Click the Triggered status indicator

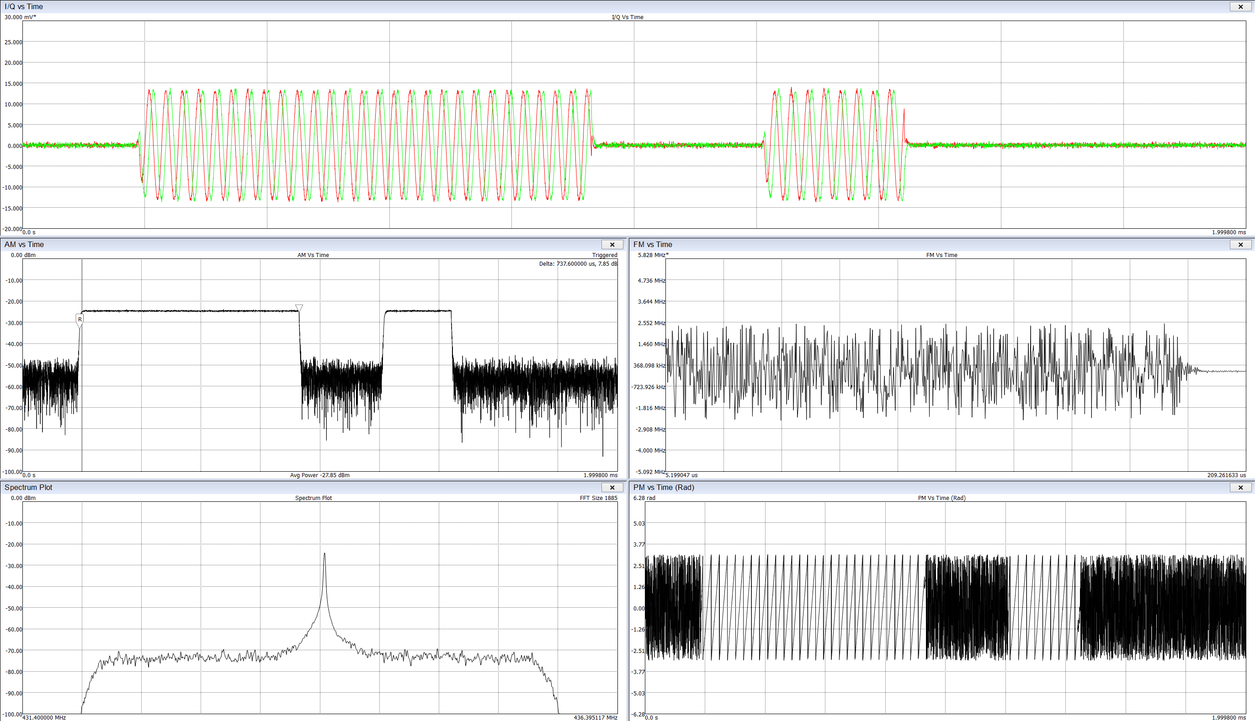[606, 254]
